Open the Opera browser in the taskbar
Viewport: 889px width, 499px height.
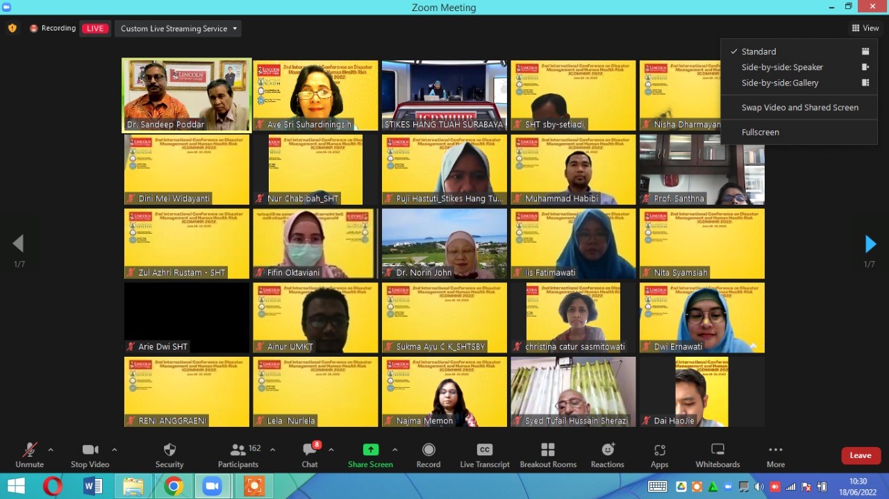pos(52,487)
